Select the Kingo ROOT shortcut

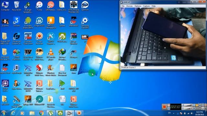coord(39,22)
